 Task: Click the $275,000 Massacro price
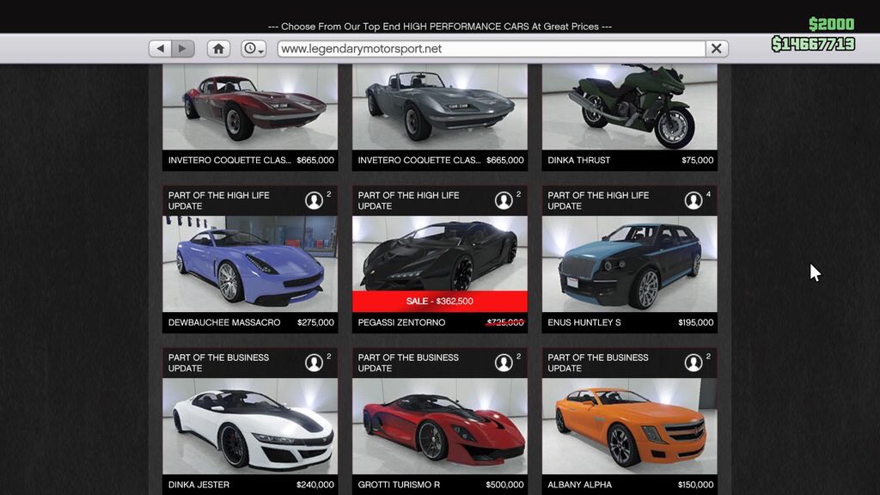click(x=315, y=323)
